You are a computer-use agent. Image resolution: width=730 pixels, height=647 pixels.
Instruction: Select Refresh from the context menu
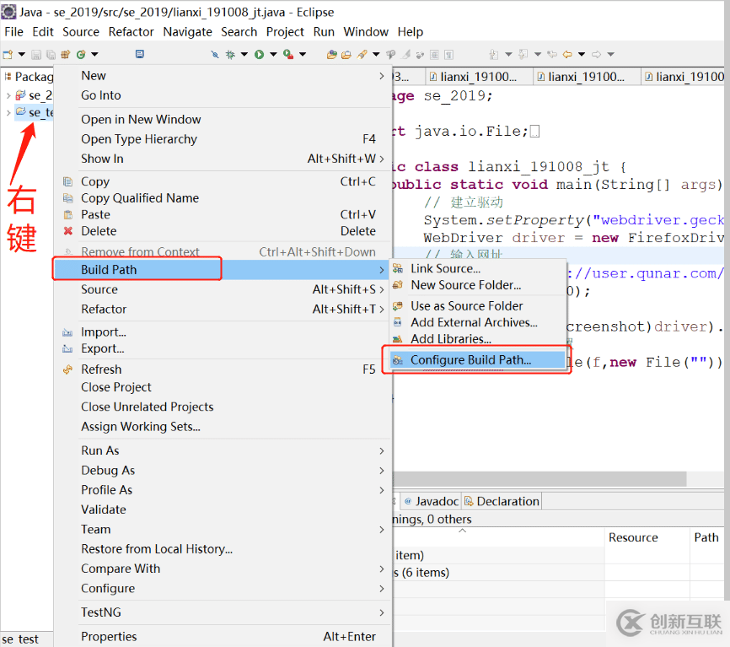[x=100, y=369]
